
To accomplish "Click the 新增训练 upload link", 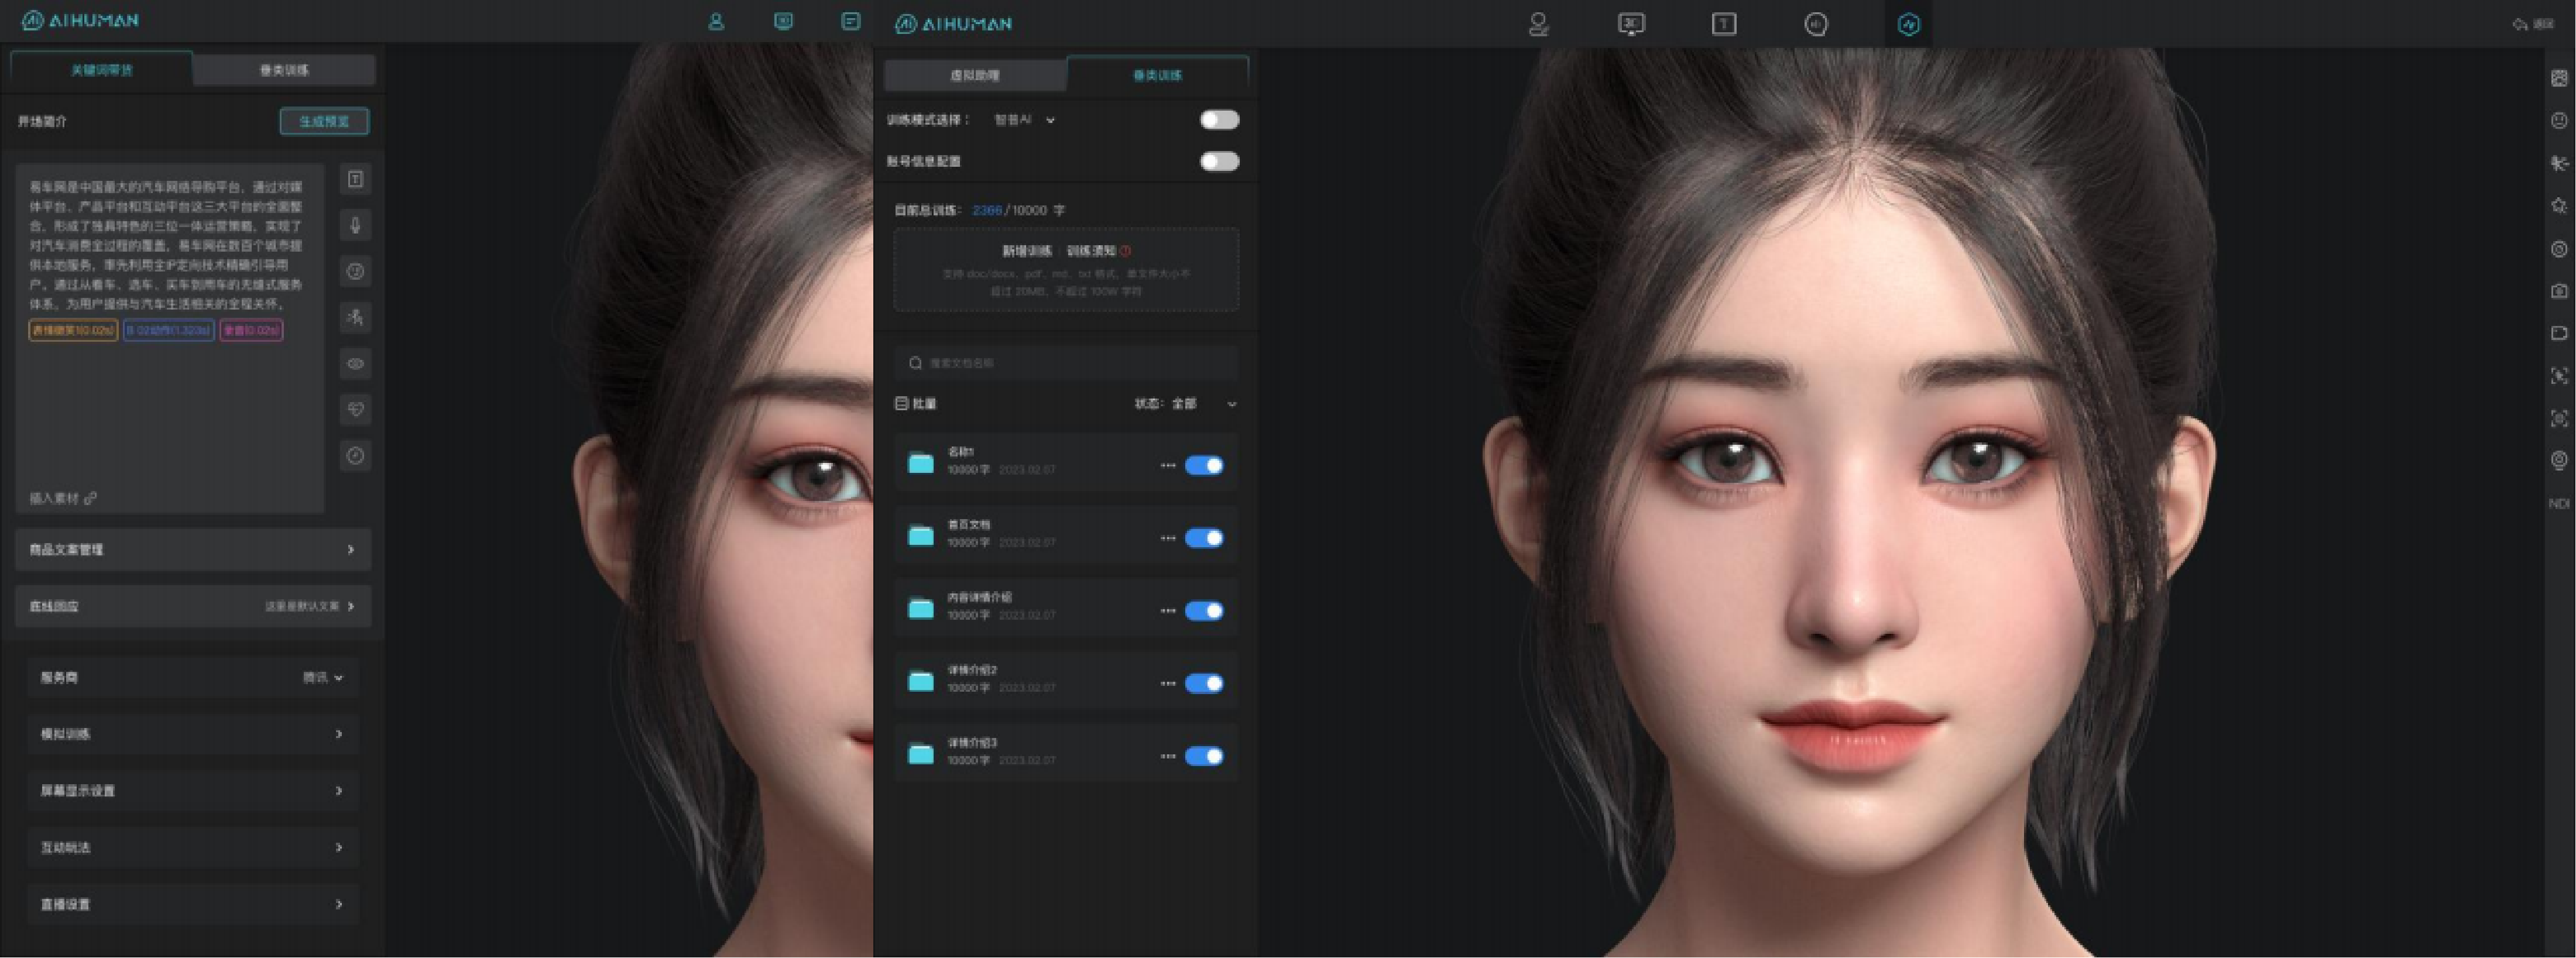I will tap(1027, 251).
